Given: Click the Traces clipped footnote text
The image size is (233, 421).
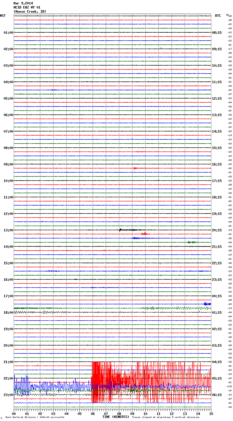Looking at the screenshot, I should pyautogui.click(x=166, y=417).
